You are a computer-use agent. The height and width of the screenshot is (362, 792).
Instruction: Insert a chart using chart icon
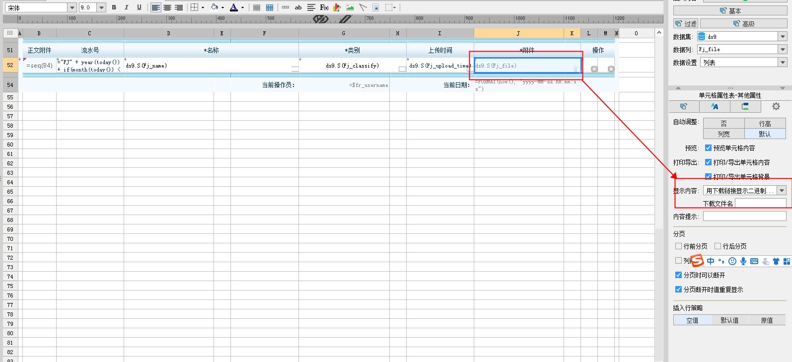coord(337,7)
